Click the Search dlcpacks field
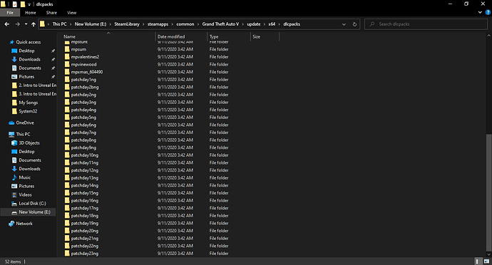Image resolution: width=492 pixels, height=265 pixels. click(x=426, y=24)
